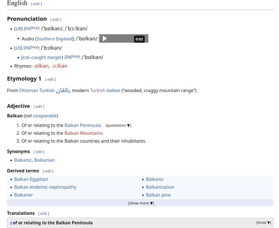The width and height of the screenshot is (279, 228).
Task: Open the Balkanic synonym link
Action: pos(23,160)
